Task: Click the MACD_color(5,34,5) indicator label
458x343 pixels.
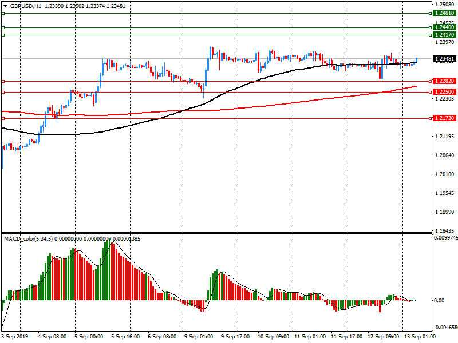Action: tap(28, 239)
